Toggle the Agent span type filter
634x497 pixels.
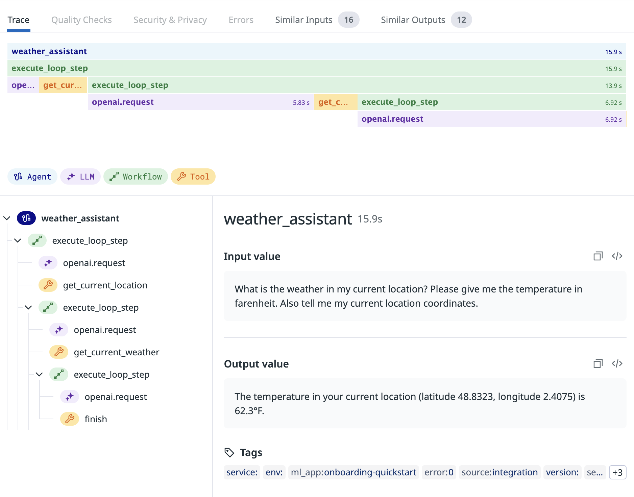(x=32, y=176)
